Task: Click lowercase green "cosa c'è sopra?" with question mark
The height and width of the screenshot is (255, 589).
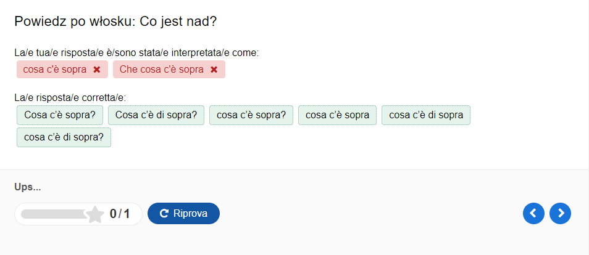Action: (x=251, y=115)
